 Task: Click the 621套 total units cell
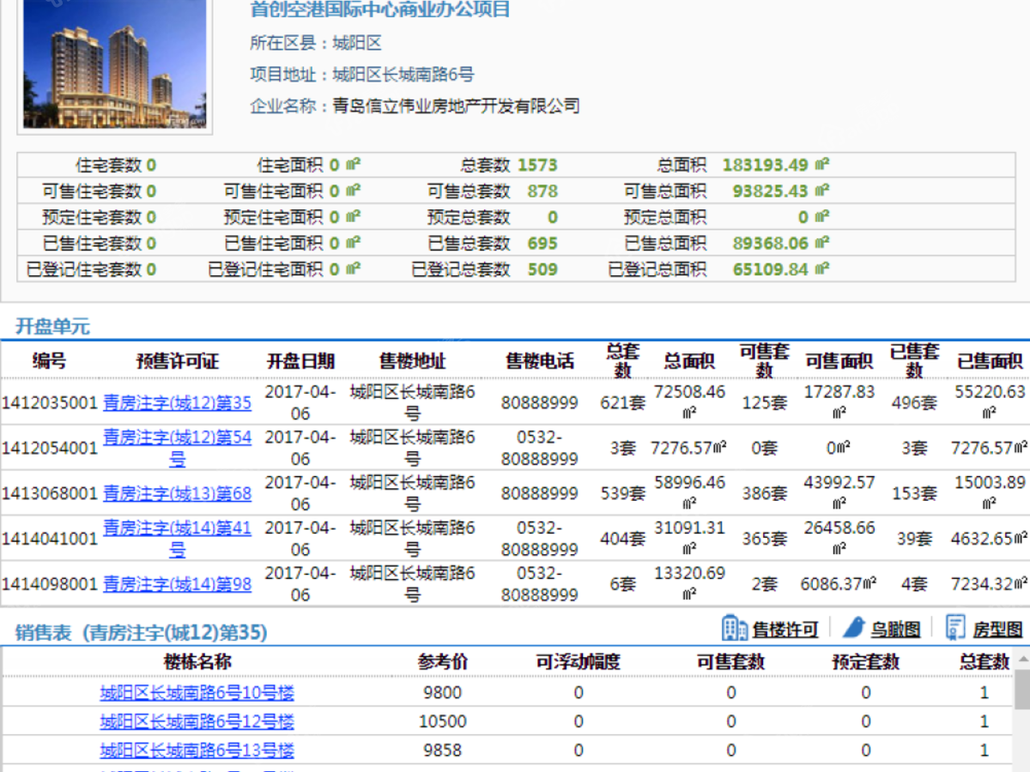(622, 402)
